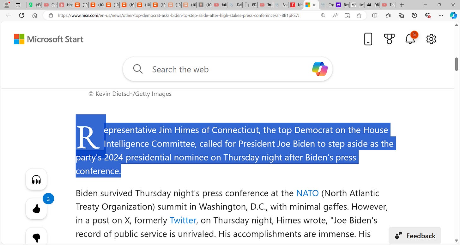Click the search magnifier in the web search box

138,69
